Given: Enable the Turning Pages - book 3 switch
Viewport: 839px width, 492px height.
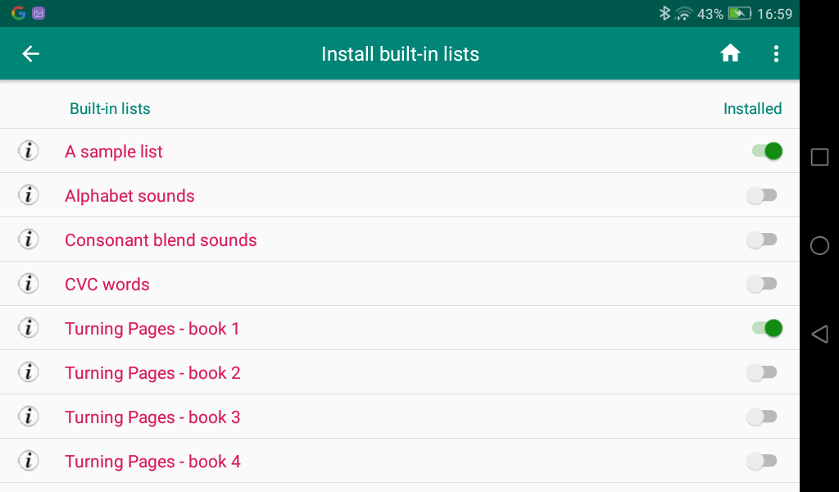Looking at the screenshot, I should pos(762,417).
